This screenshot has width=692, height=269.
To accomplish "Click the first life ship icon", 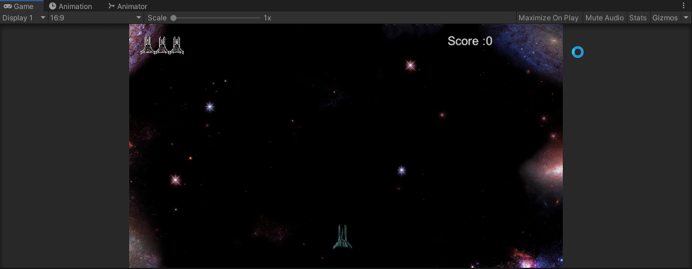I will (148, 45).
